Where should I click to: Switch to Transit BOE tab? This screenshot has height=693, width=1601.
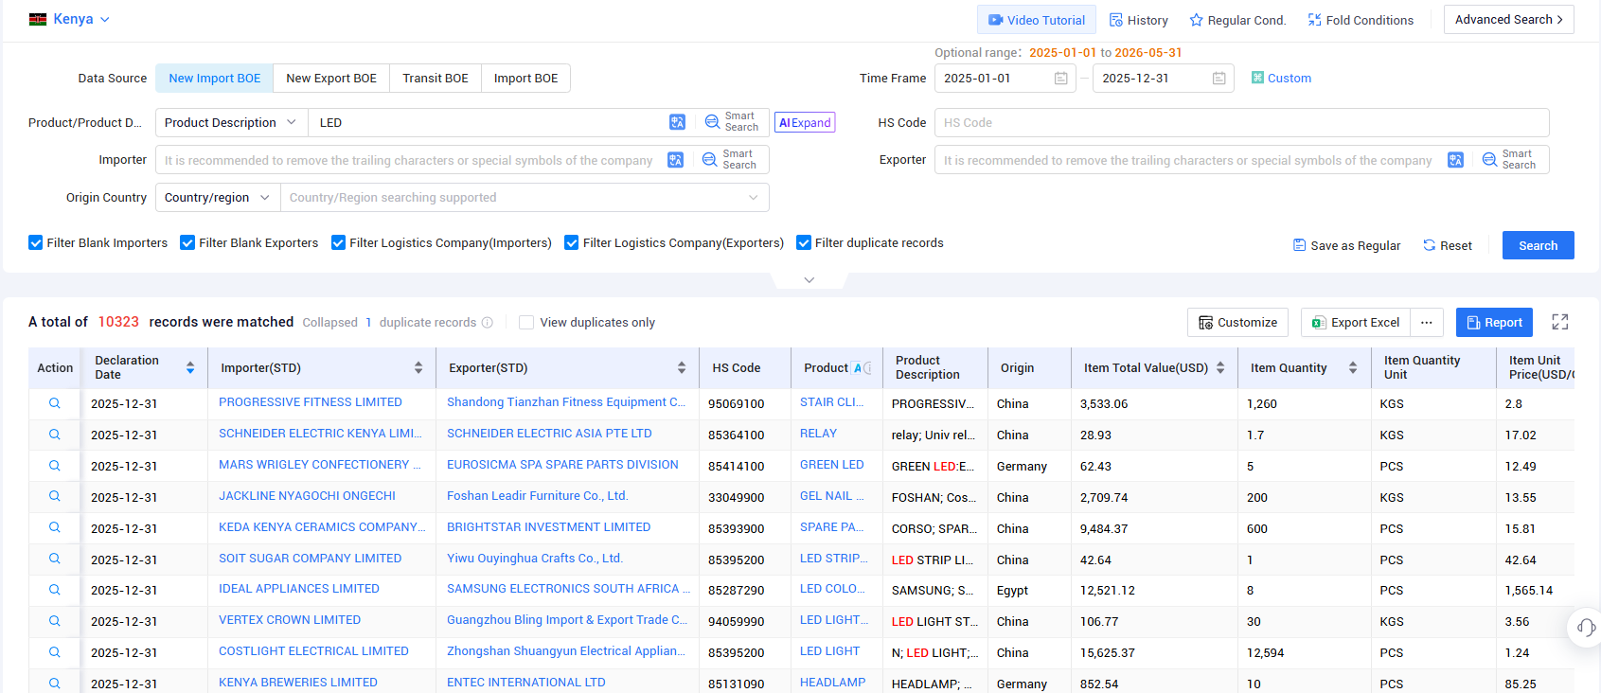436,79
